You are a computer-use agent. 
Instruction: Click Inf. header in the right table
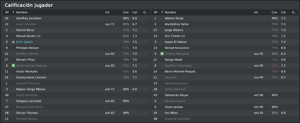tap(256, 12)
